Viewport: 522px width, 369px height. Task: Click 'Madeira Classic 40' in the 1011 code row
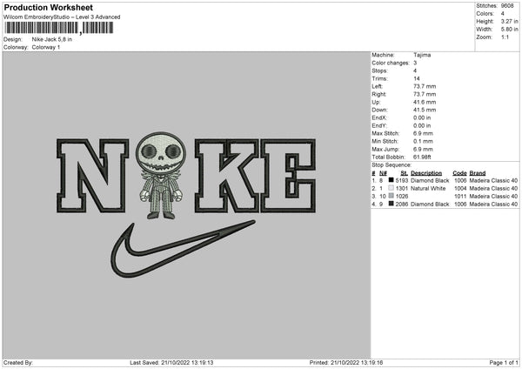[493, 196]
